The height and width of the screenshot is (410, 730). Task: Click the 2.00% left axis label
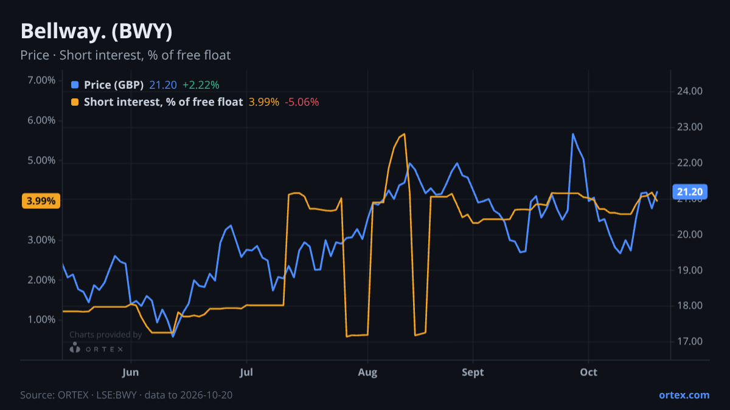click(42, 280)
